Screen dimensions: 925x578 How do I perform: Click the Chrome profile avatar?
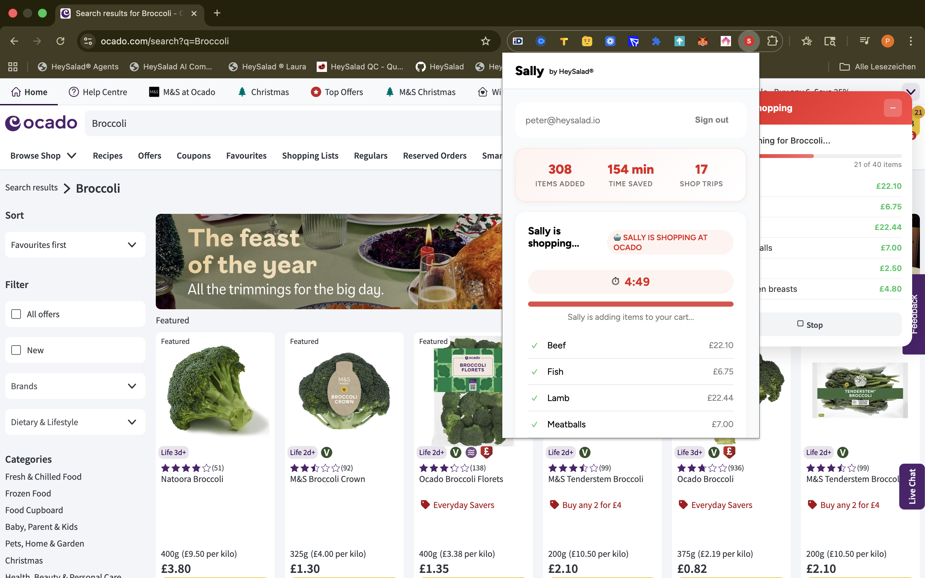click(887, 41)
